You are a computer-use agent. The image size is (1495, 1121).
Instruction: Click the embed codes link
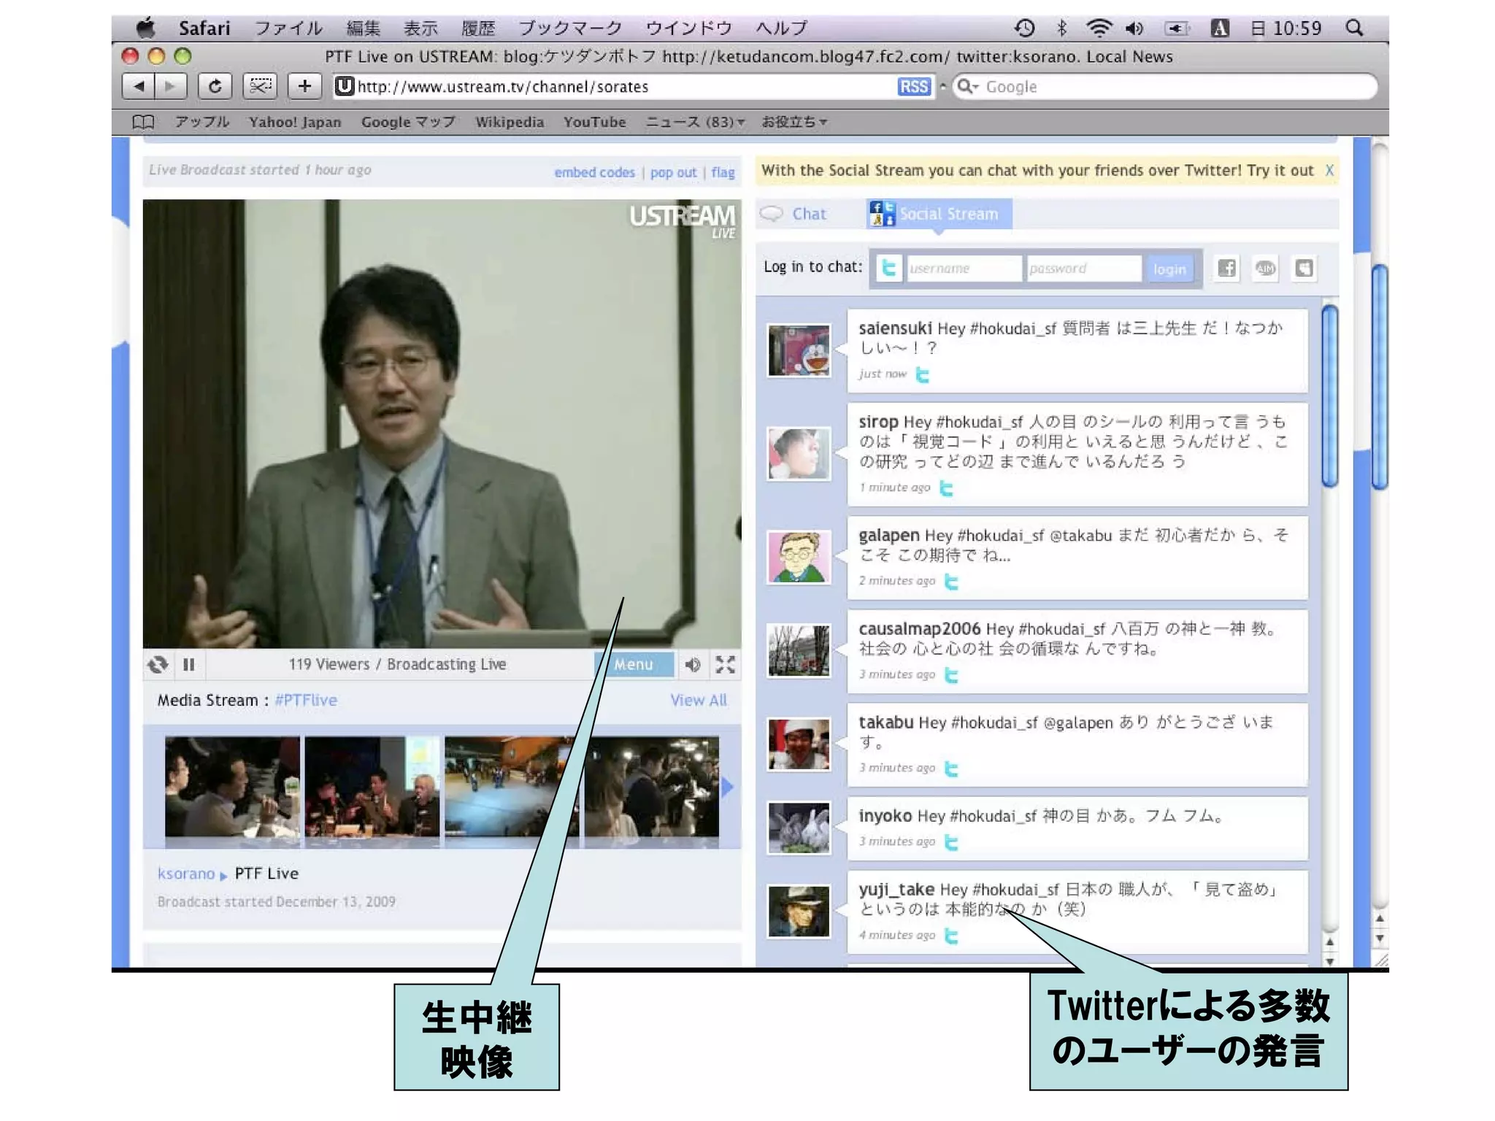pos(594,172)
